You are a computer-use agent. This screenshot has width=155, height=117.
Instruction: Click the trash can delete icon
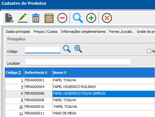(36, 18)
